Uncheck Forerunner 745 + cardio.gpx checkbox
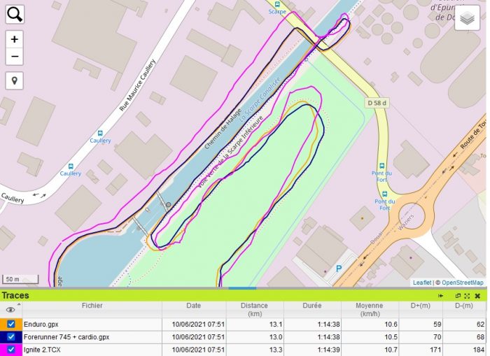 [x=11, y=336]
